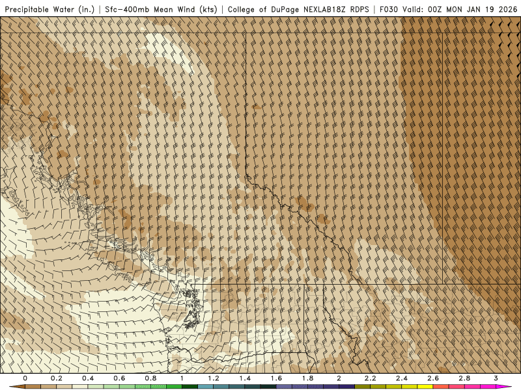521x390 pixels.
Task: Click the '0.4' colorbar label
Action: point(88,378)
